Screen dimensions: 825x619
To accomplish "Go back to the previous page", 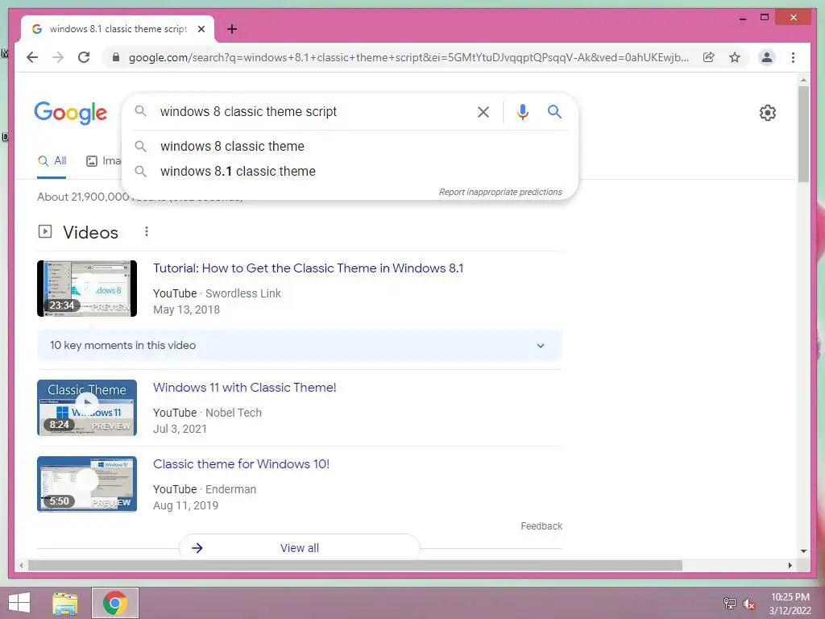I will click(x=32, y=57).
